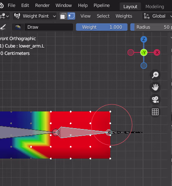The width and height of the screenshot is (172, 186).
Task: Click the "Cube : lower_arm.L" viewport text
Action: coord(25,46)
